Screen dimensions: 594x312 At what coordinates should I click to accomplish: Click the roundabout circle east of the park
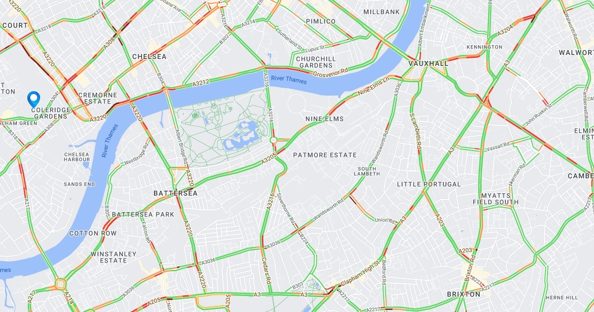(273, 141)
